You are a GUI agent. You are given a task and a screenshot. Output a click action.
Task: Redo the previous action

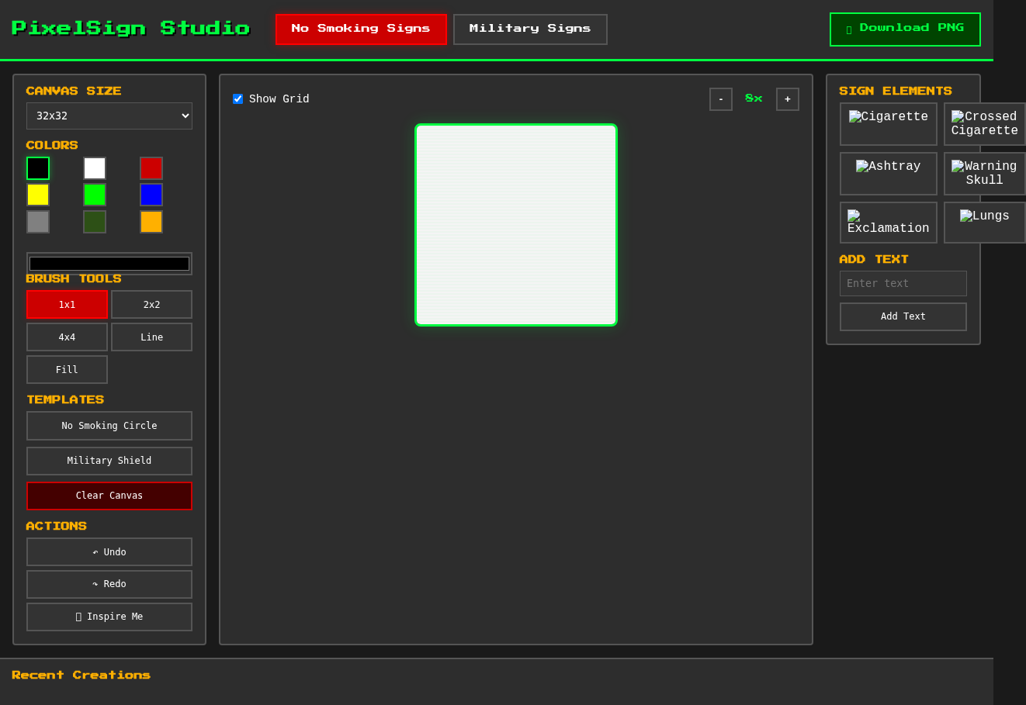(x=109, y=584)
